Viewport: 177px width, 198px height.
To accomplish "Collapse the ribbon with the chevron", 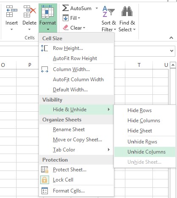I will pos(171,38).
